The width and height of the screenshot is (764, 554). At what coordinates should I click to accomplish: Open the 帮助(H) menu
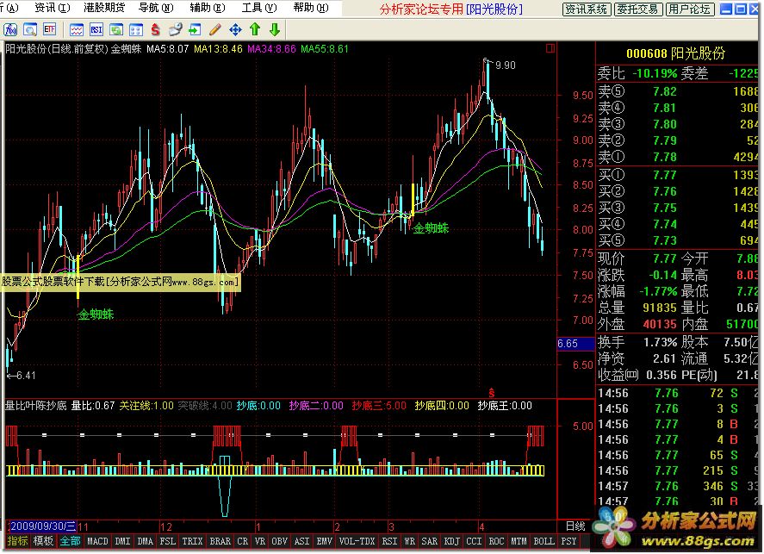click(311, 8)
